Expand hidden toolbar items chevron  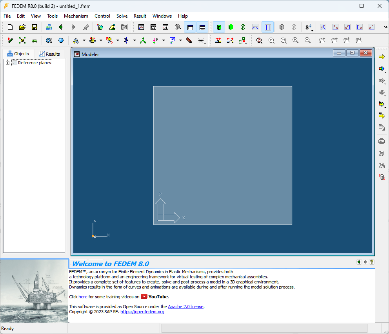pos(385,27)
